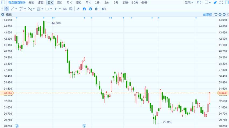Select the horizontal interval measuring tool

(x=47, y=9)
